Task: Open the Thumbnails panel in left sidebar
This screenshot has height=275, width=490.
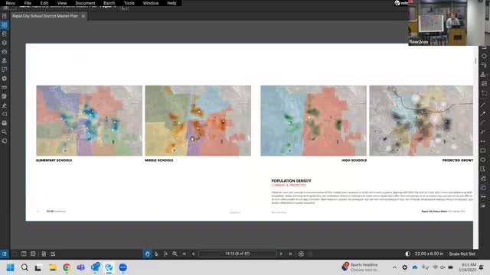Action: tap(5, 25)
